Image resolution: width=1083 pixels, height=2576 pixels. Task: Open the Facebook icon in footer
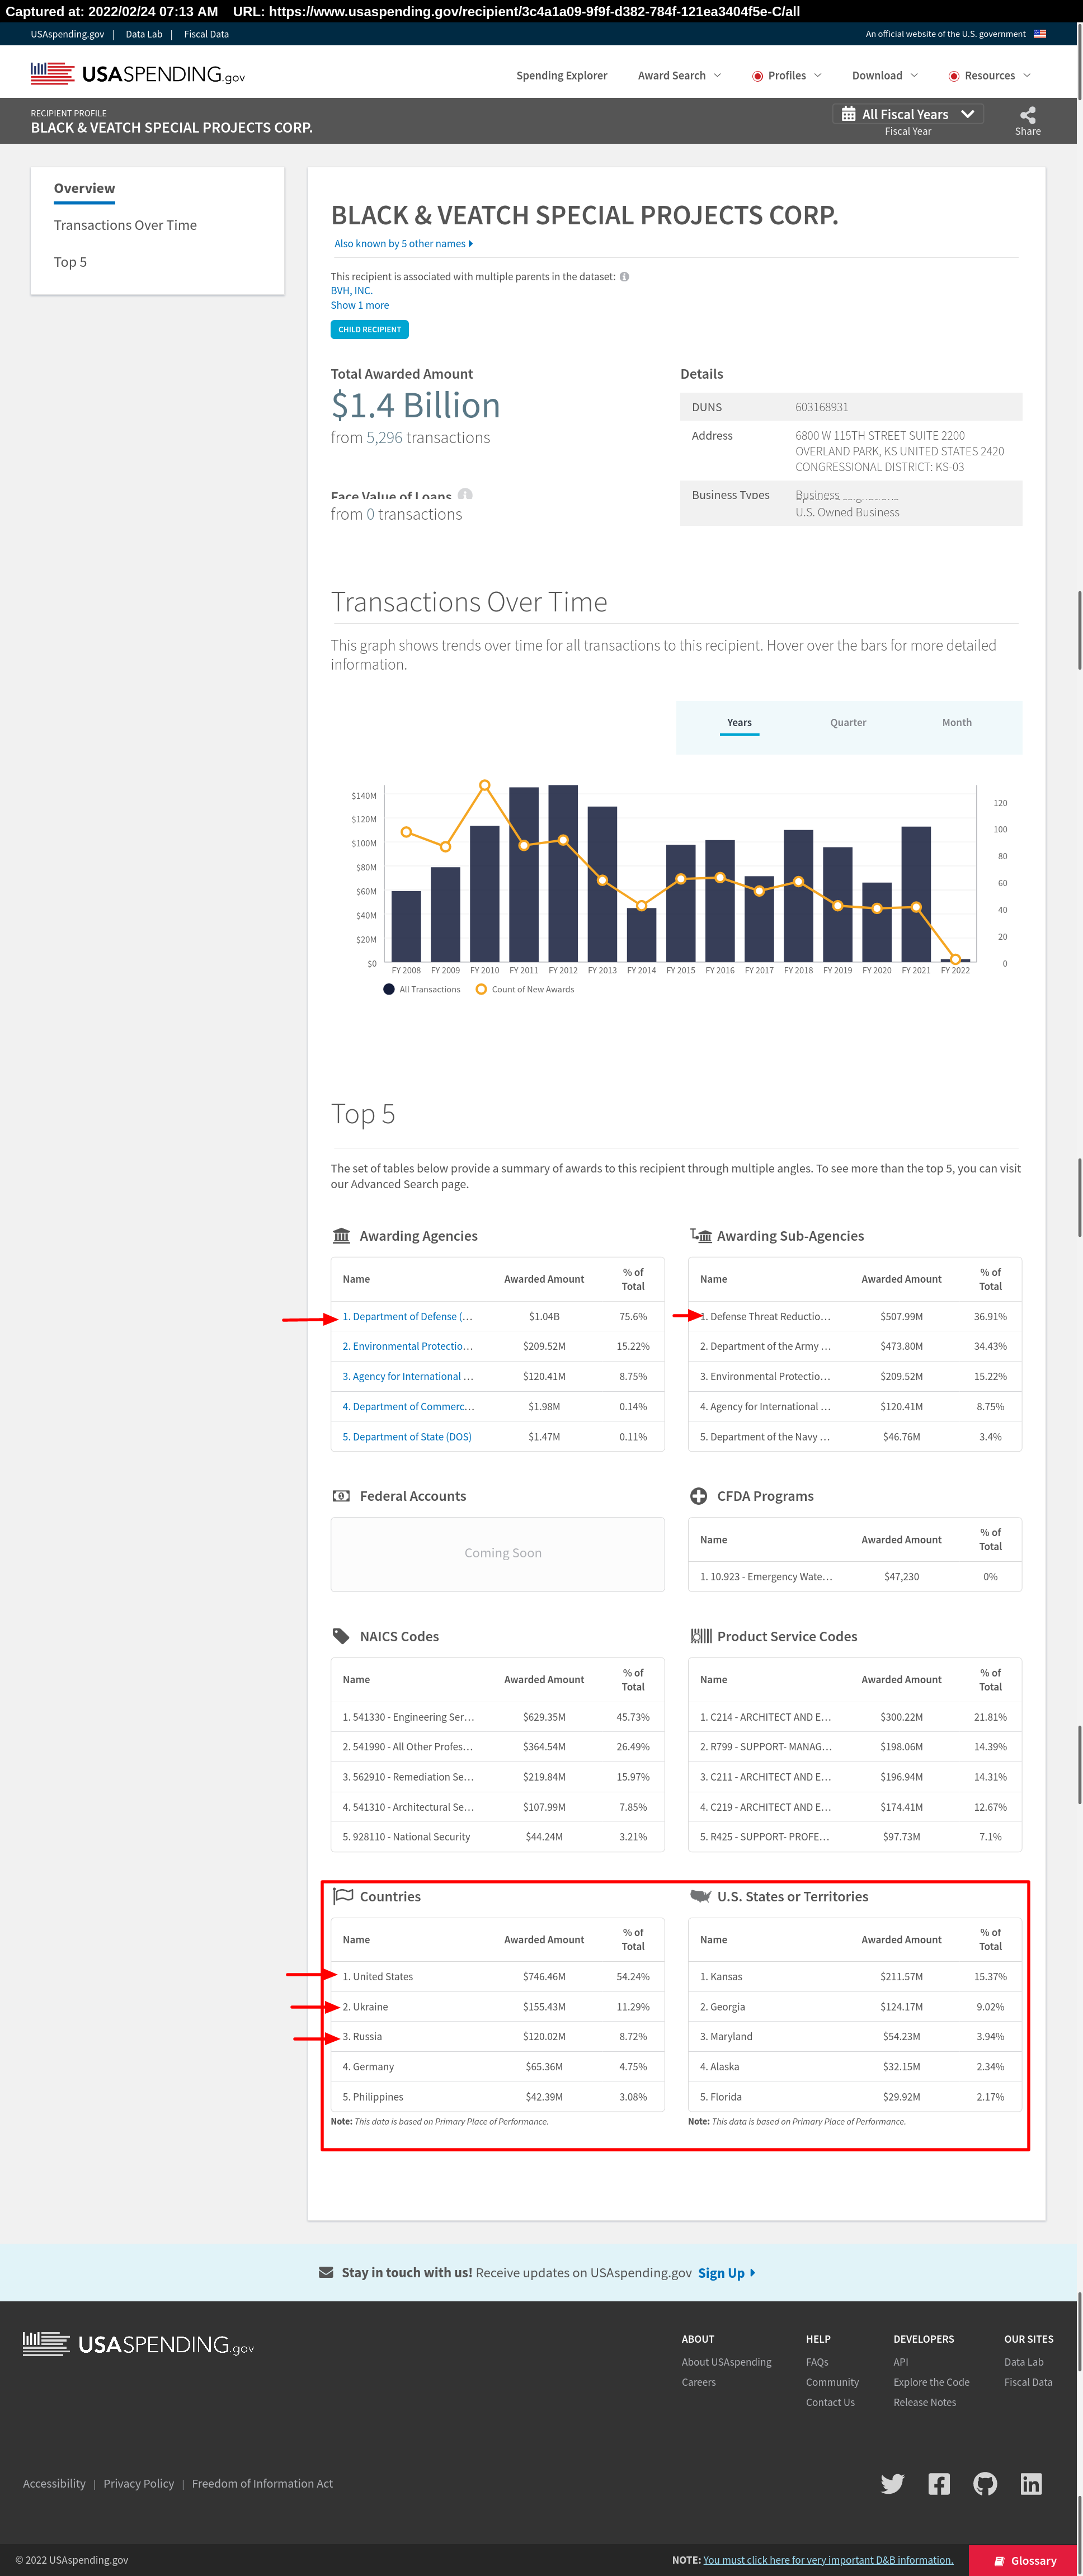939,2483
